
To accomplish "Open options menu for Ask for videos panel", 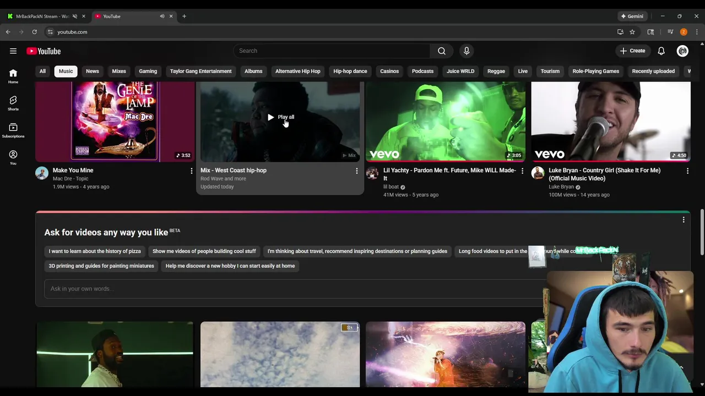I will pos(684,219).
